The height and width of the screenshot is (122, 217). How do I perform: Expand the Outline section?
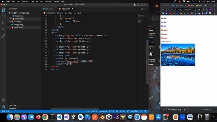pyautogui.click(x=13, y=105)
